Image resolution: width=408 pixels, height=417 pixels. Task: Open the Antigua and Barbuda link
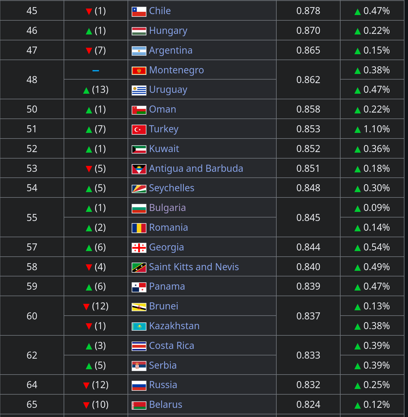click(x=196, y=169)
